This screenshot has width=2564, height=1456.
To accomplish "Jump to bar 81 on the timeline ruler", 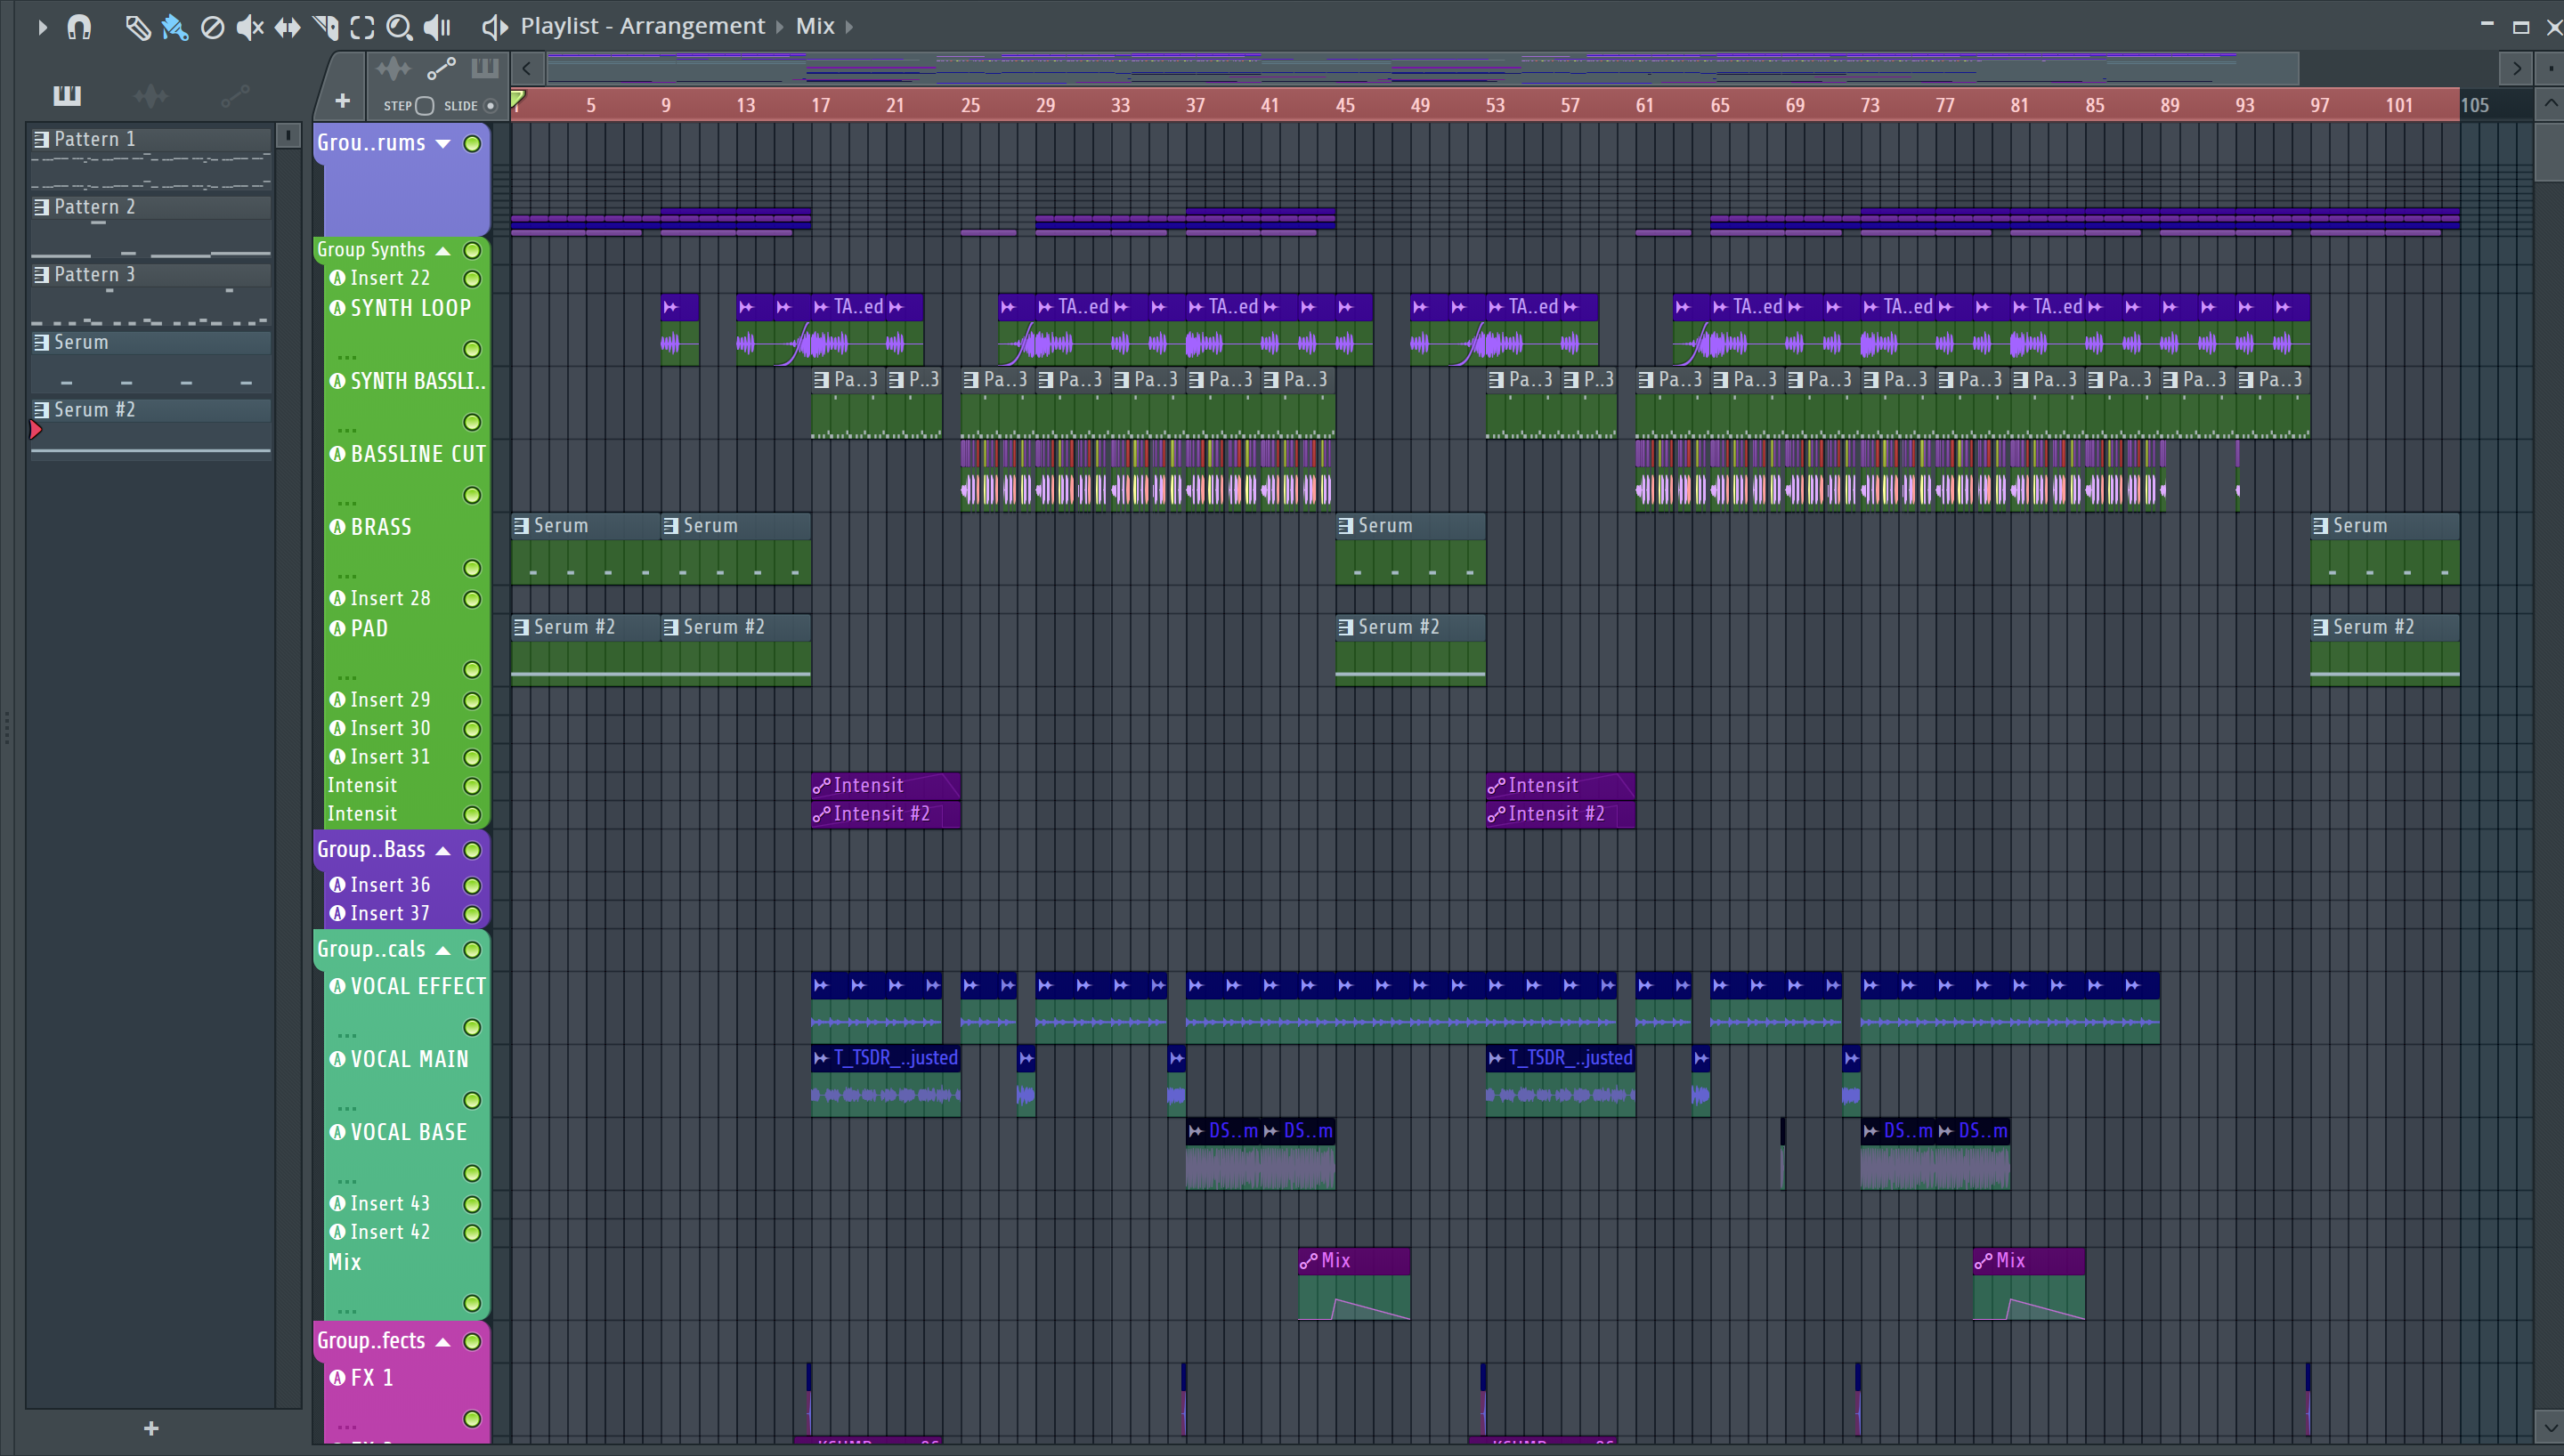I will coord(2020,106).
